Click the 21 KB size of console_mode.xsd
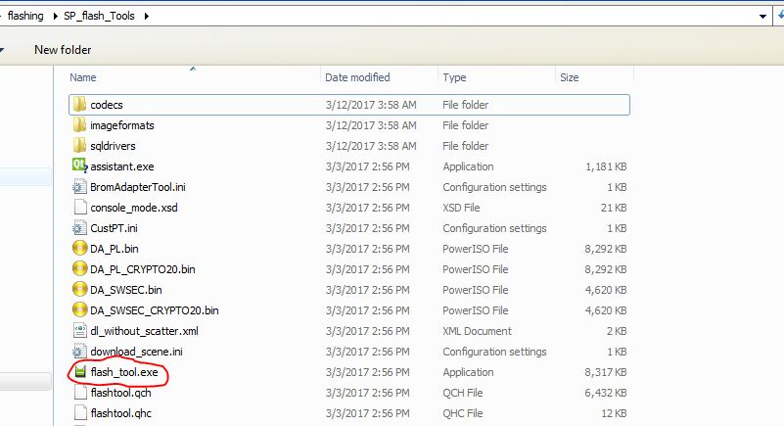Image resolution: width=784 pixels, height=426 pixels. [614, 208]
